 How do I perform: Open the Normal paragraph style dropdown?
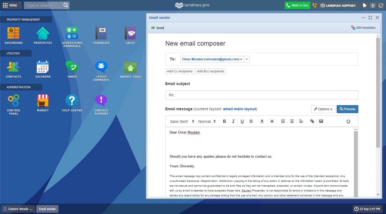207,121
